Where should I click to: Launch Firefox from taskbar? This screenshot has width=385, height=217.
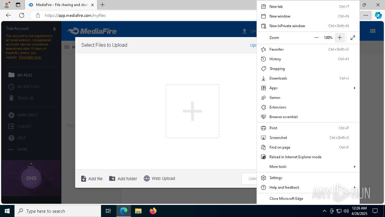click(x=153, y=211)
